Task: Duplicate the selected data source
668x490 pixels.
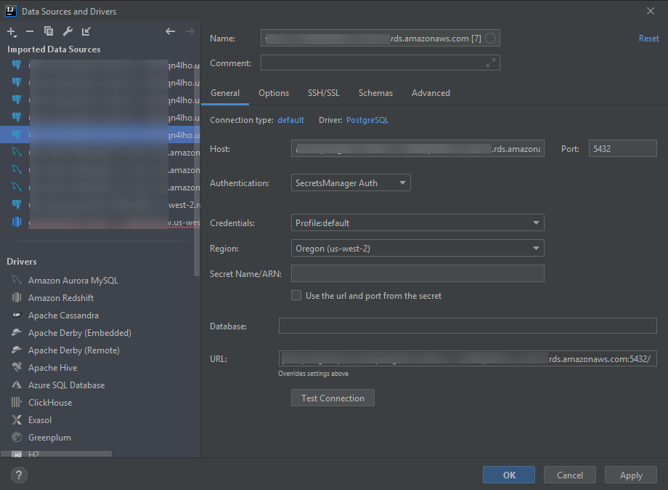Action: point(48,32)
